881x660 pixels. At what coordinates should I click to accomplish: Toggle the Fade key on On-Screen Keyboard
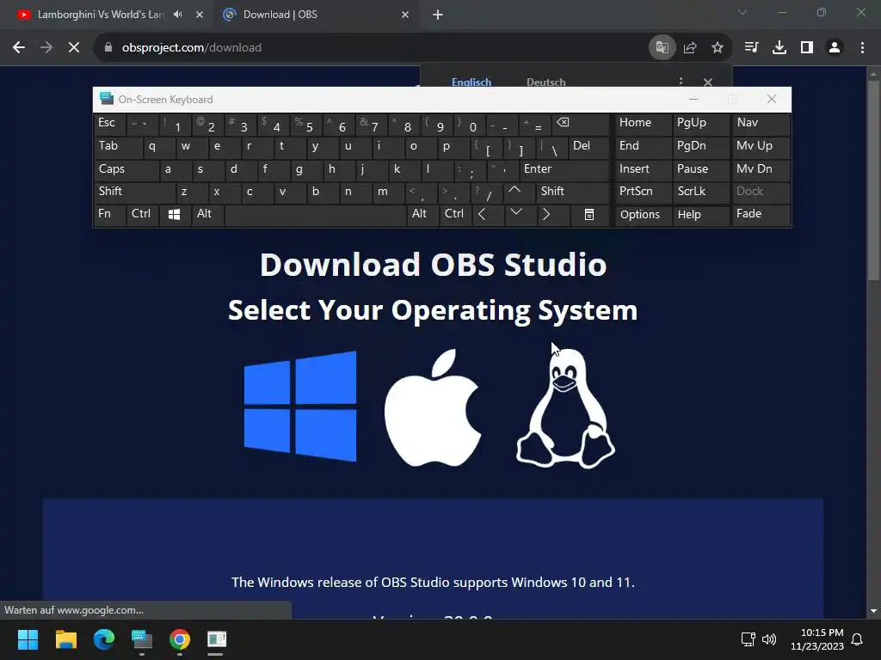(x=761, y=214)
